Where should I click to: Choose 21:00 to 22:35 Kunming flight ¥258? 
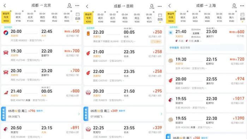point(123,56)
